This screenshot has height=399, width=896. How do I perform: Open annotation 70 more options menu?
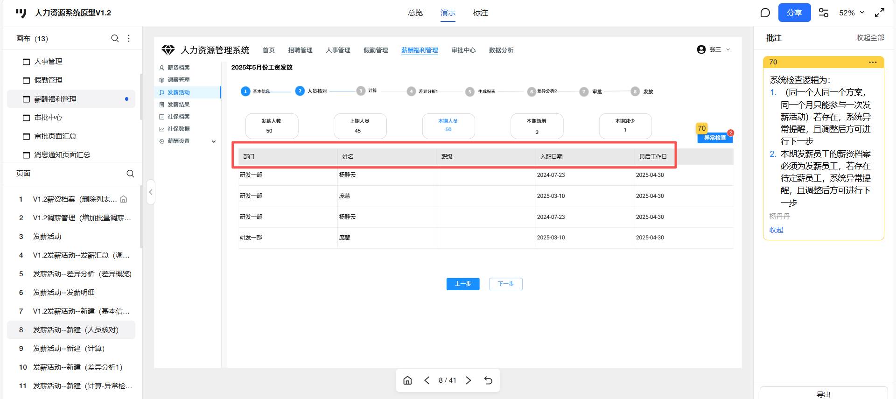pos(873,62)
